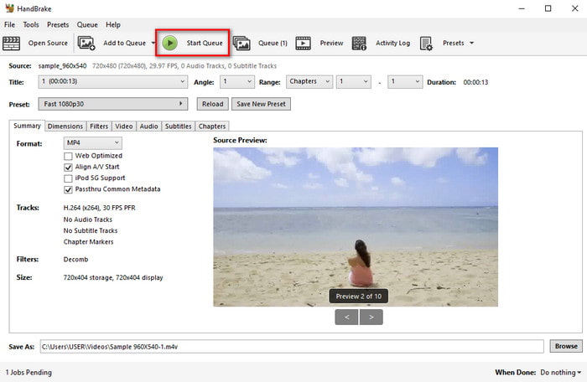Enable the iPod 5G Support checkbox
The image size is (587, 382).
click(x=68, y=178)
